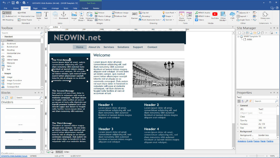This screenshot has width=280, height=158.
Task: Open the File menu
Action: 5,8
